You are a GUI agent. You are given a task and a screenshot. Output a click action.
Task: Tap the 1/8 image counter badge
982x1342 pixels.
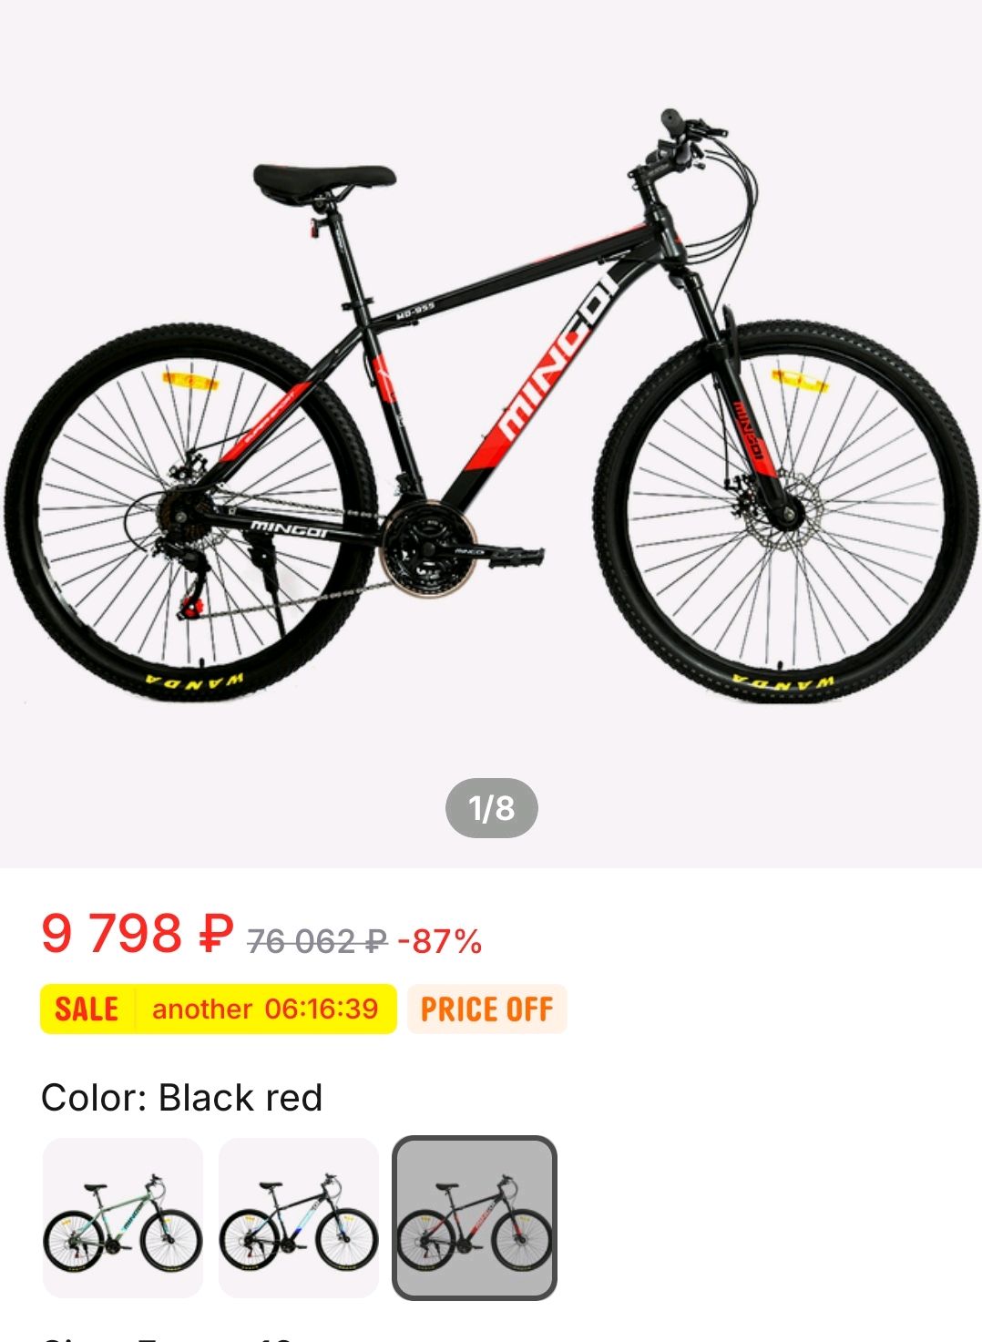pyautogui.click(x=492, y=808)
